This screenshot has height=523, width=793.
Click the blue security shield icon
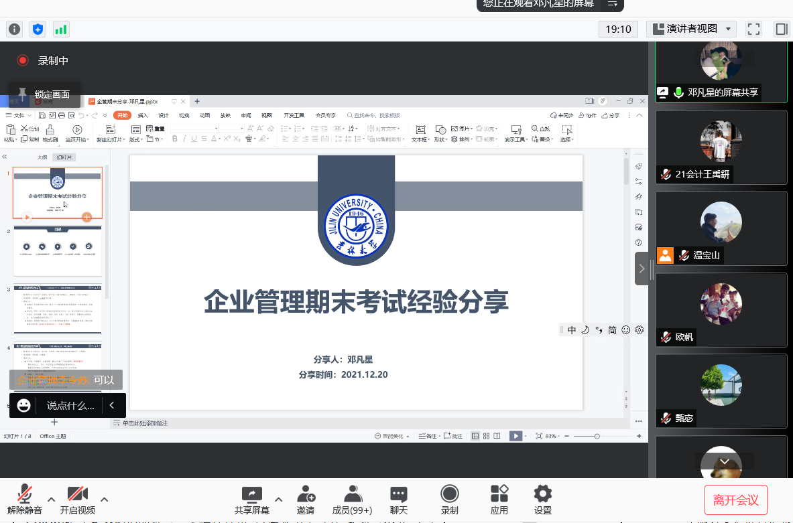pyautogui.click(x=38, y=29)
